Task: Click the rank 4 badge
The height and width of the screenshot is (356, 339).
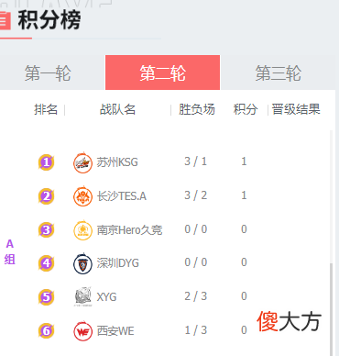Action: 46,263
